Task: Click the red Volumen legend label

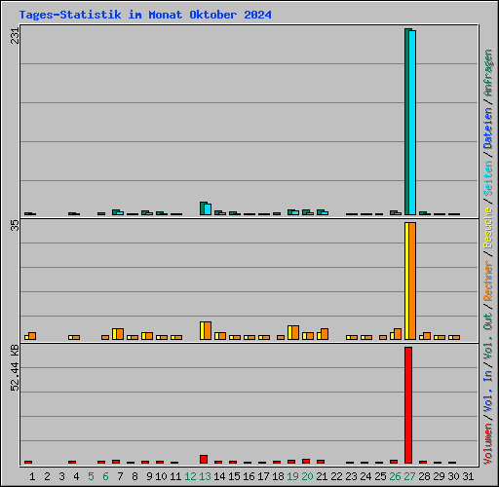Action: 487,443
